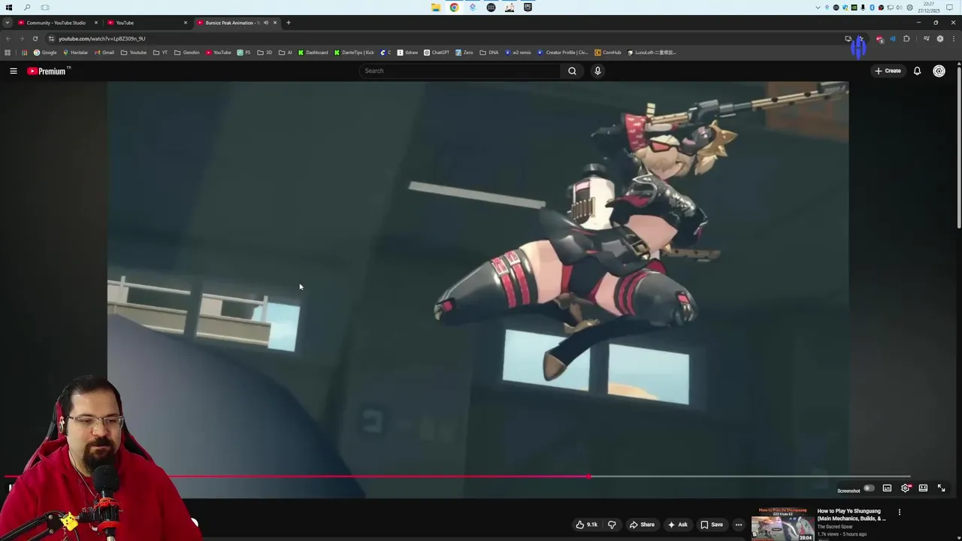The width and height of the screenshot is (962, 541).
Task: Open the Gmail bookmark
Action: [x=104, y=53]
